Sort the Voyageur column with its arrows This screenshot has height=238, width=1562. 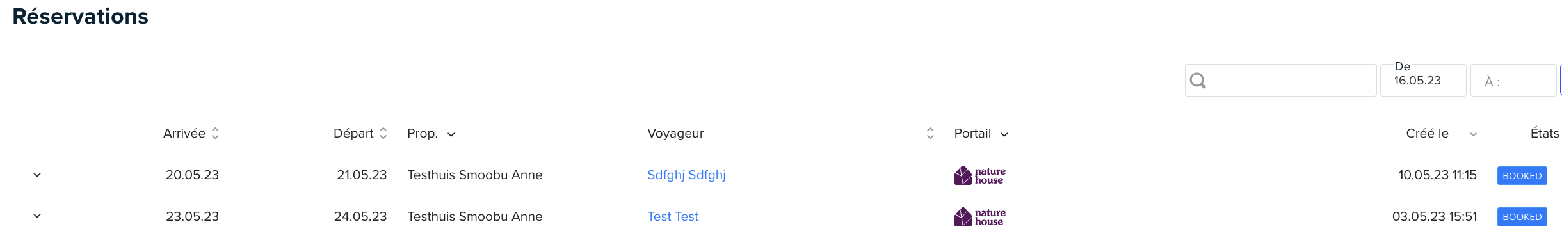pos(930,133)
